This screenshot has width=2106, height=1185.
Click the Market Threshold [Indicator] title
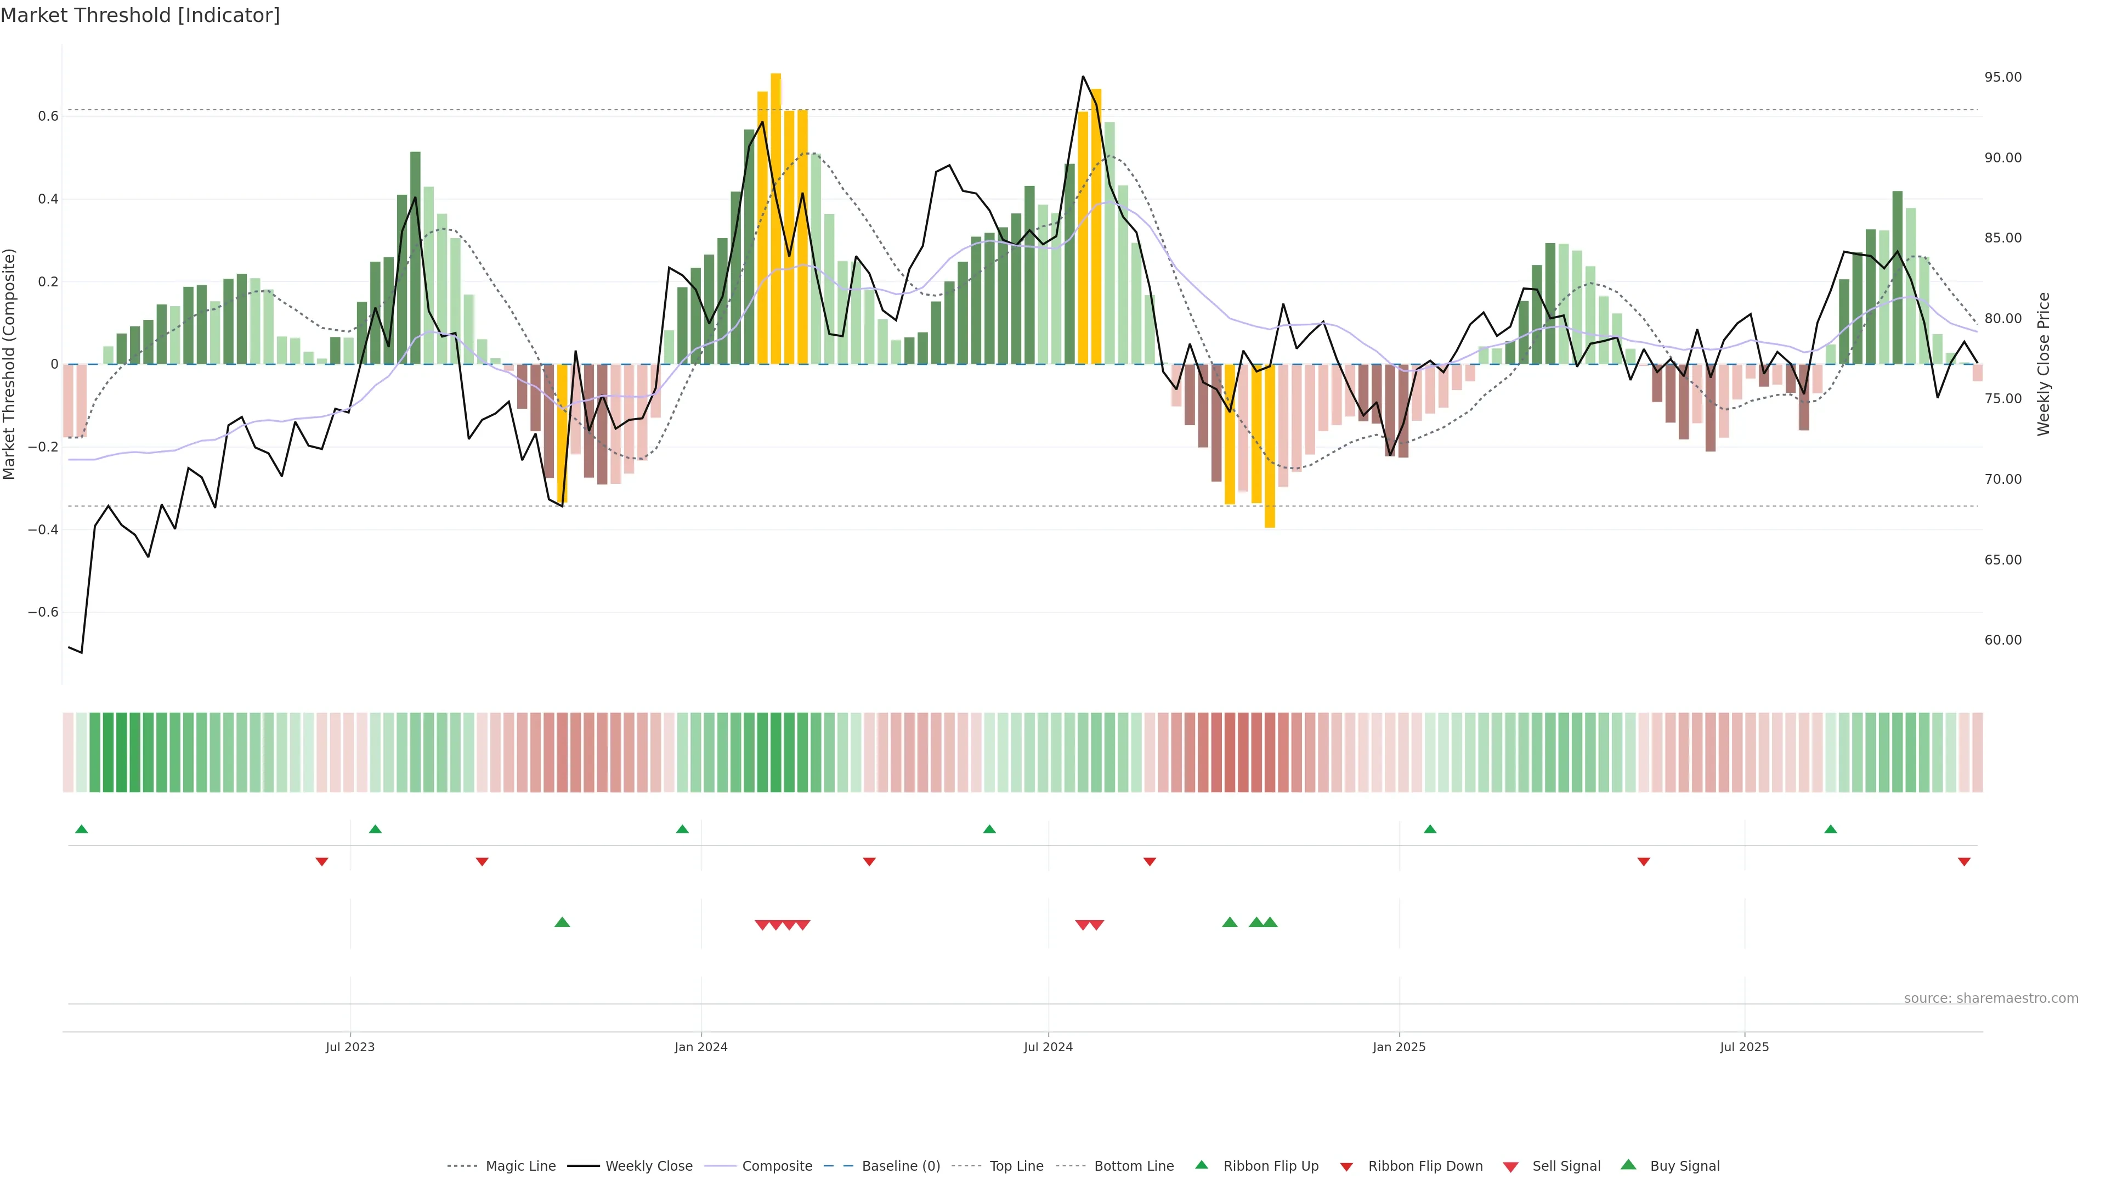coord(140,15)
